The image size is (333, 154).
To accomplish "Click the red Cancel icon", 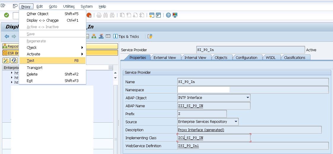I will 89,15.
